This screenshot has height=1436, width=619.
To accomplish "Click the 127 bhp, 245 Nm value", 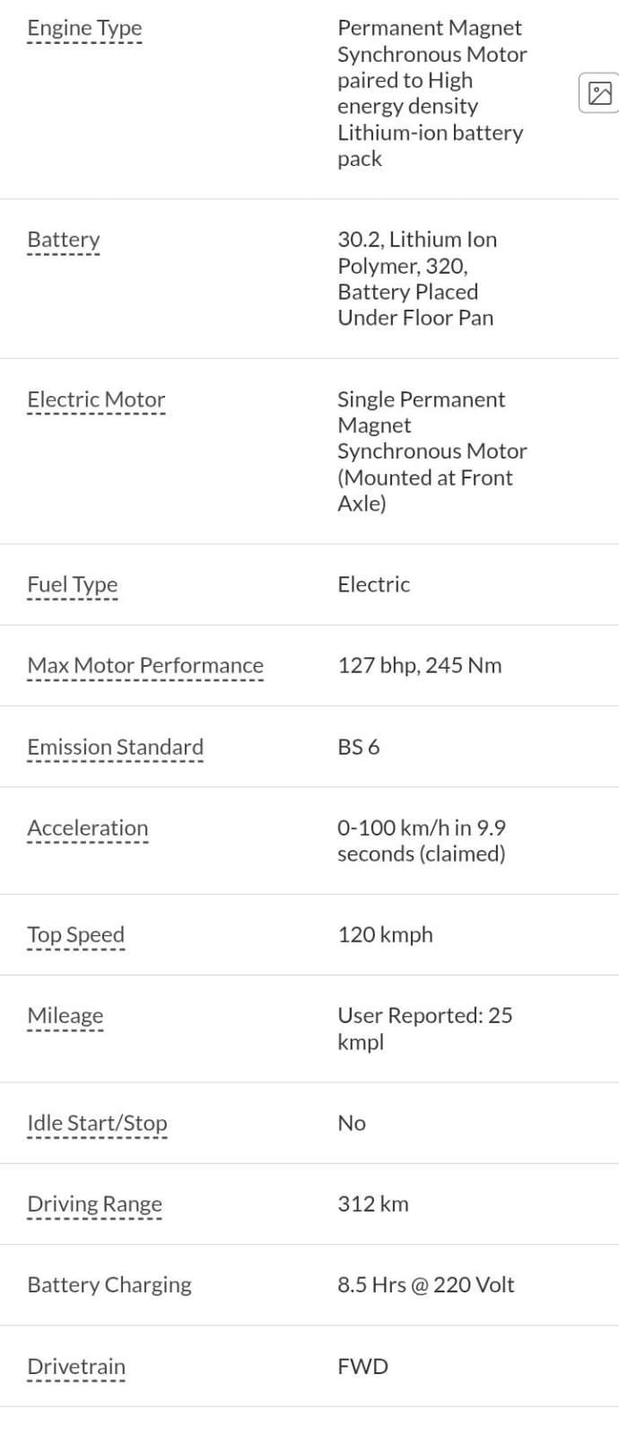I will coord(420,665).
